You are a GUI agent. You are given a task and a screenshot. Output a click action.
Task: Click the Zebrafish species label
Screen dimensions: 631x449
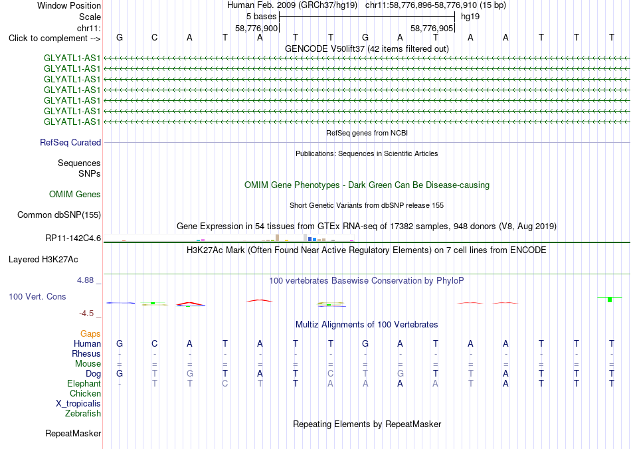(83, 414)
